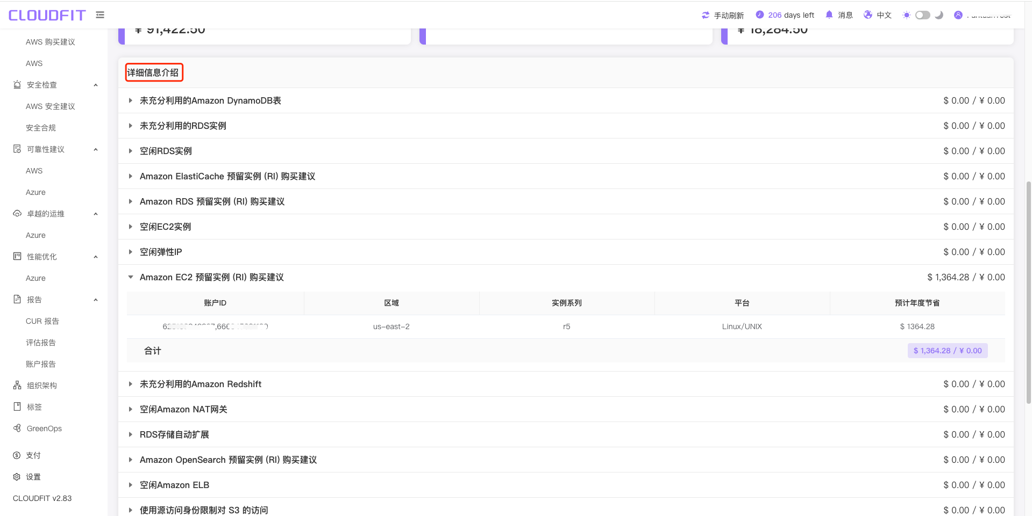Click the us-east-2 region cell

click(392, 326)
